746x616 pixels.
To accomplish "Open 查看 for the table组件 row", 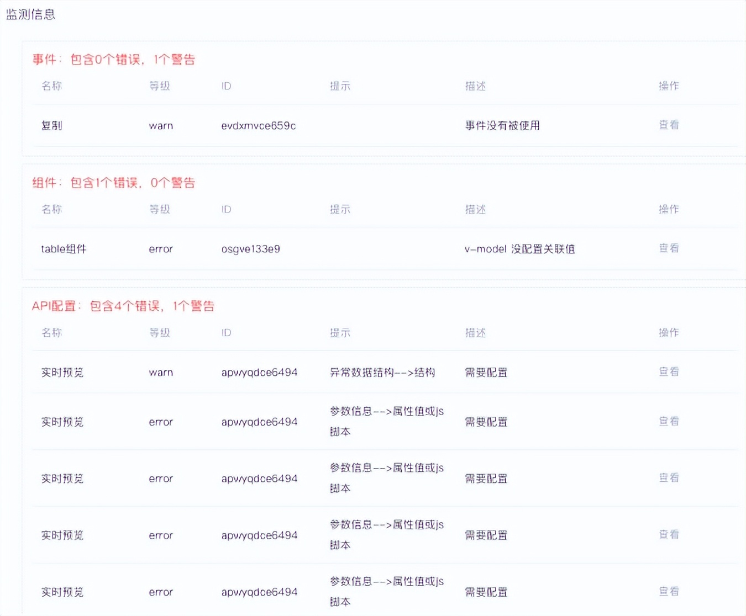I will point(669,248).
